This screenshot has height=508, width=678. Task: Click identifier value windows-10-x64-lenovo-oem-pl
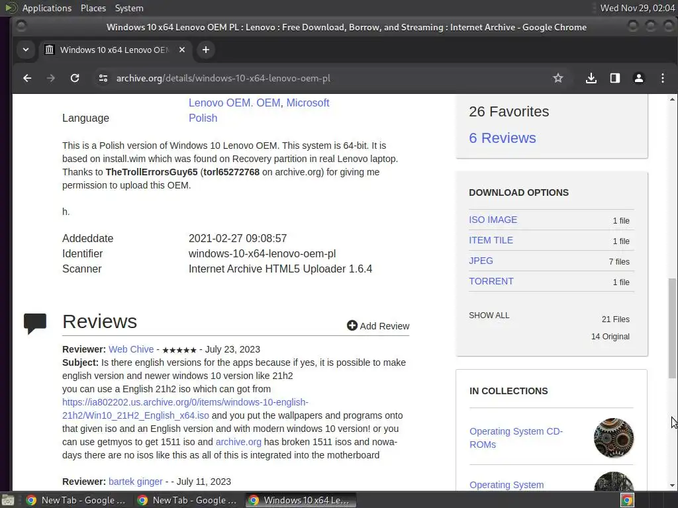pyautogui.click(x=262, y=253)
